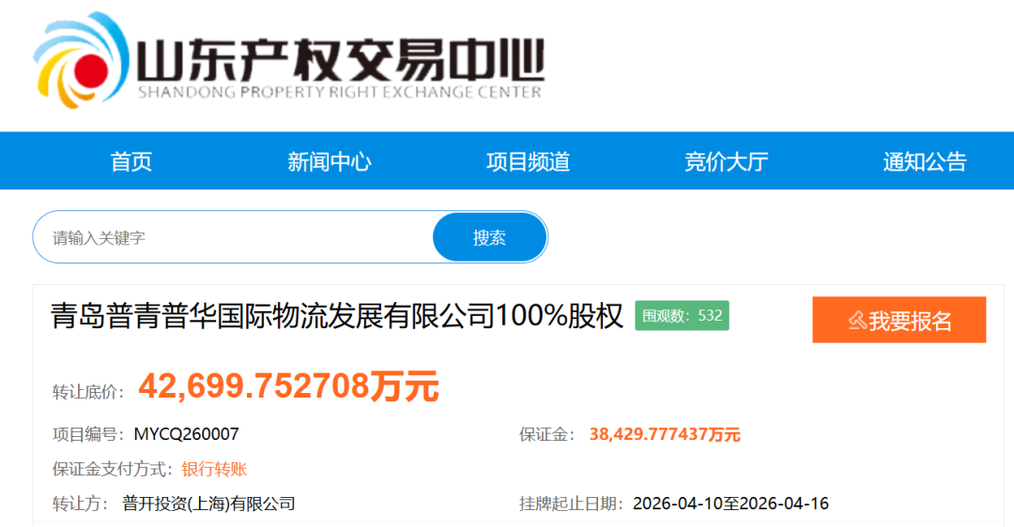Click the Shandong Property Right Exchange Center logo
Viewport: 1014px width, 527px height.
pos(288,59)
